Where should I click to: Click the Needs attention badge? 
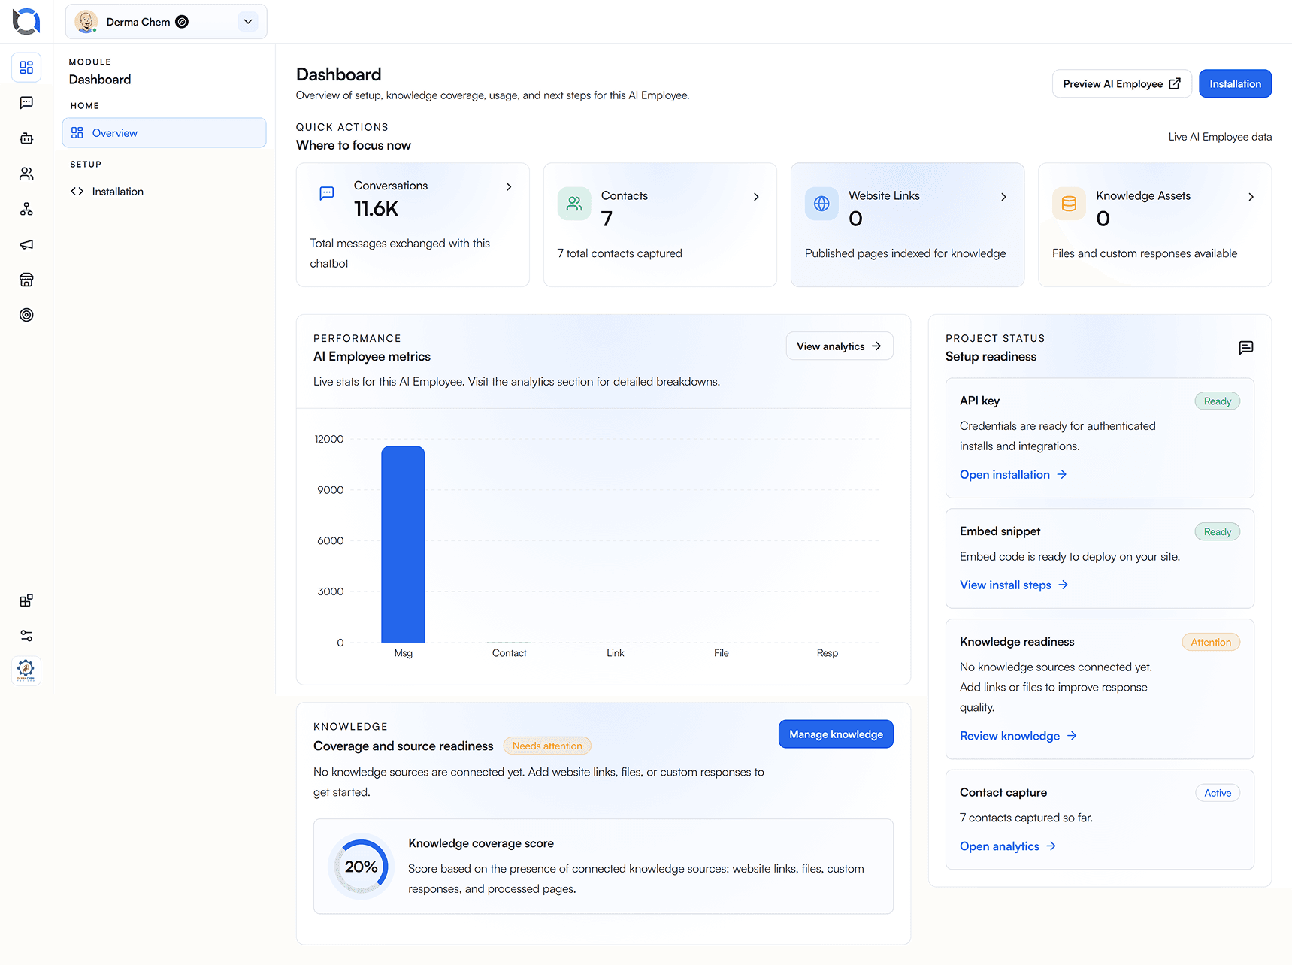(x=547, y=746)
